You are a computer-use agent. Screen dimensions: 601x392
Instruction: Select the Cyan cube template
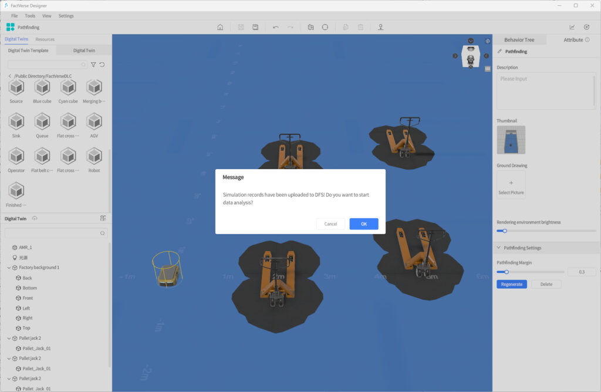68,88
